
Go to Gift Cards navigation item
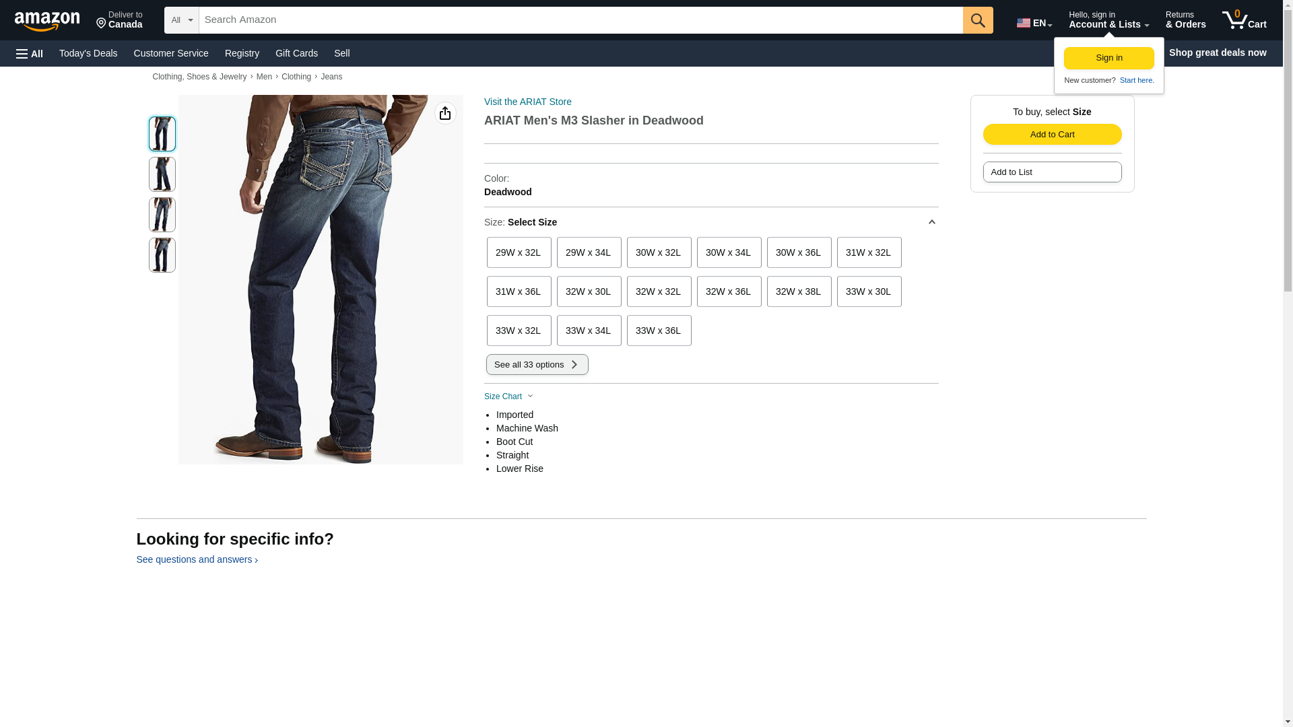(x=296, y=53)
